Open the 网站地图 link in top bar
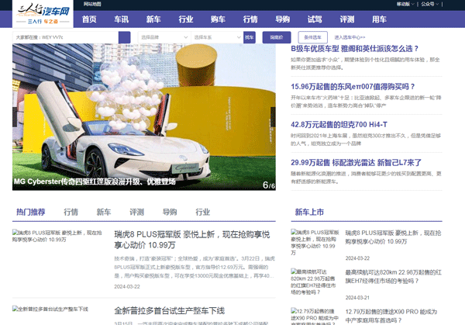465x325 pixels. 92,4
